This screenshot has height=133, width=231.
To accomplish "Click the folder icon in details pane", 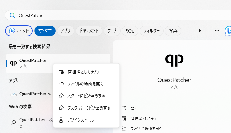I will point(124,129).
